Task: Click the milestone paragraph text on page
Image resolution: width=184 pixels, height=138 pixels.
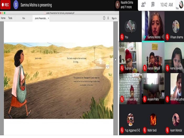Action: click(86, 81)
